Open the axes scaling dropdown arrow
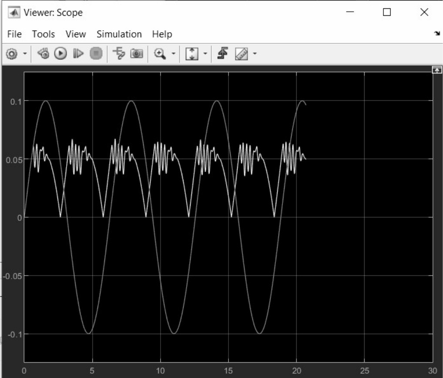This screenshot has width=443, height=378. [x=205, y=54]
